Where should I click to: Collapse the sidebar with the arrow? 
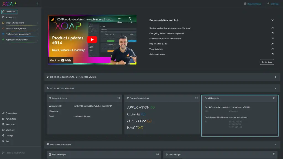tap(38, 4)
